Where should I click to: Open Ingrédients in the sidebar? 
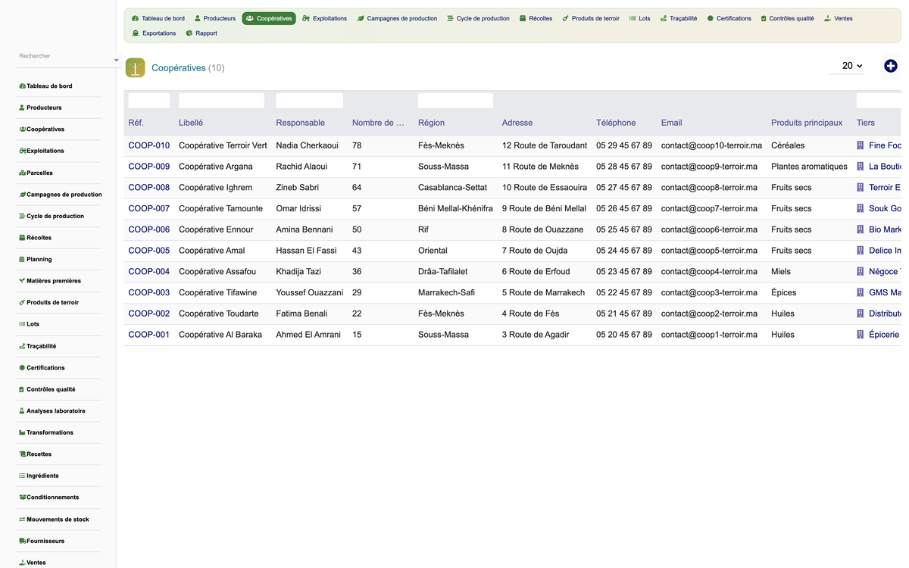click(42, 476)
